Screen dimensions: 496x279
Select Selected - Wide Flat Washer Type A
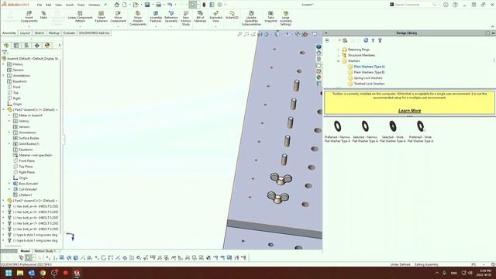click(x=393, y=131)
